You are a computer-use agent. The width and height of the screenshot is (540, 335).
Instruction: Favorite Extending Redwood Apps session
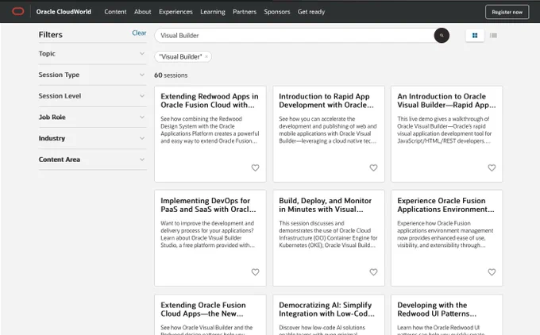point(255,167)
